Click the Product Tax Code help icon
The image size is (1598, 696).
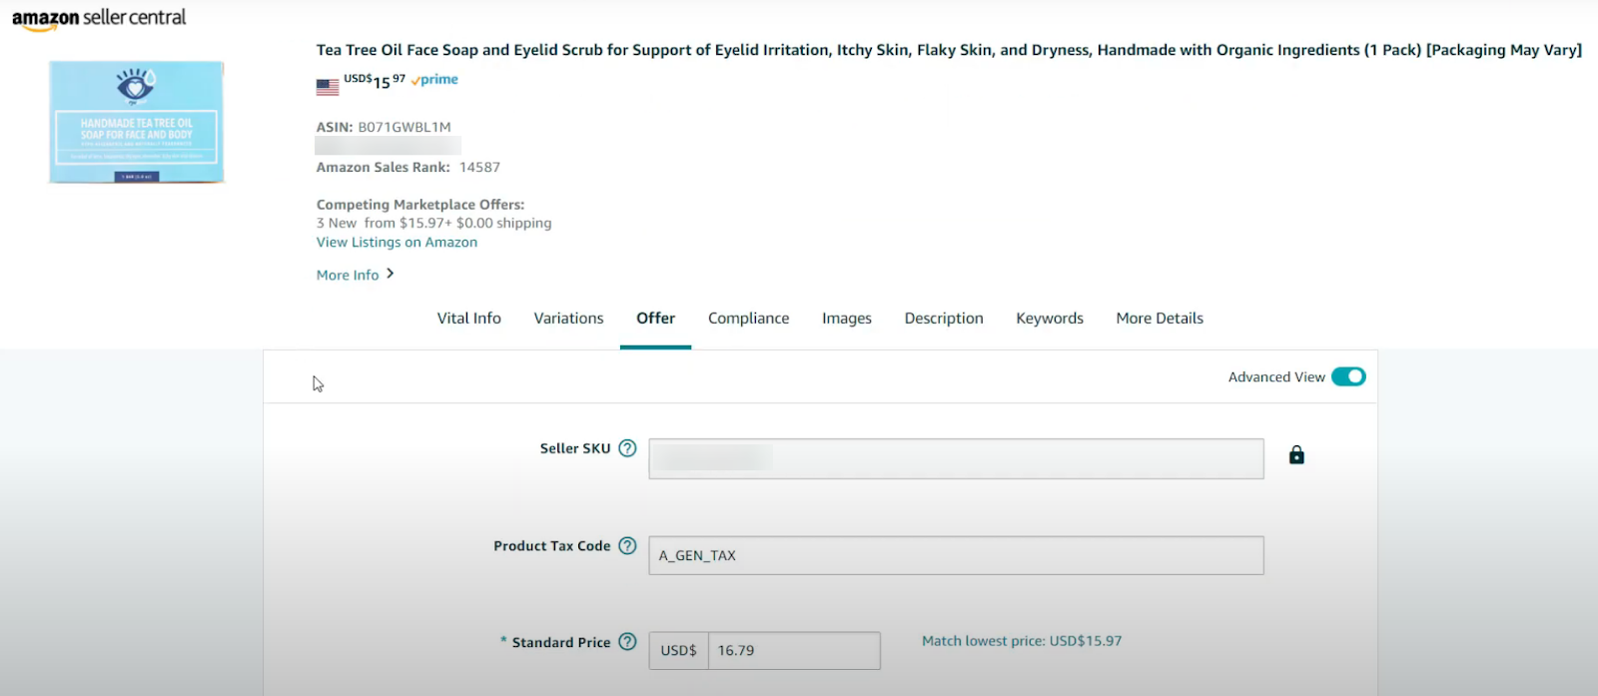pos(627,546)
